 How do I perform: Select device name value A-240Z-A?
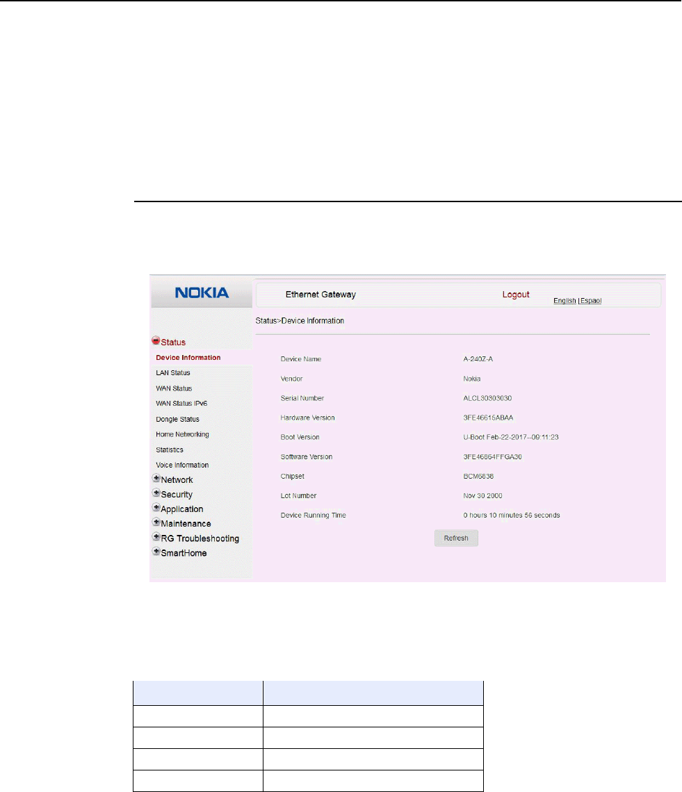(478, 359)
